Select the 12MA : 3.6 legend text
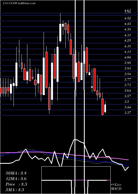Screen dimensions: 138x194 click(16, 179)
